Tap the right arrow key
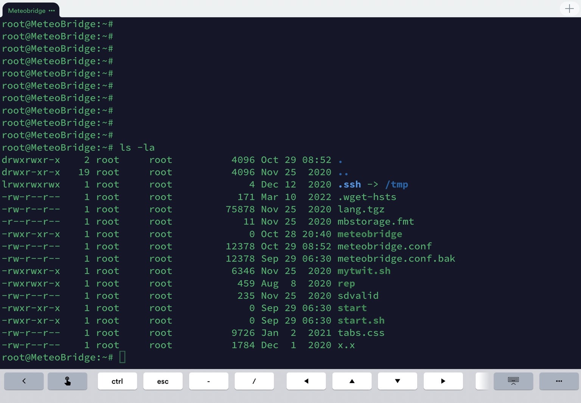The height and width of the screenshot is (403, 581). click(443, 381)
